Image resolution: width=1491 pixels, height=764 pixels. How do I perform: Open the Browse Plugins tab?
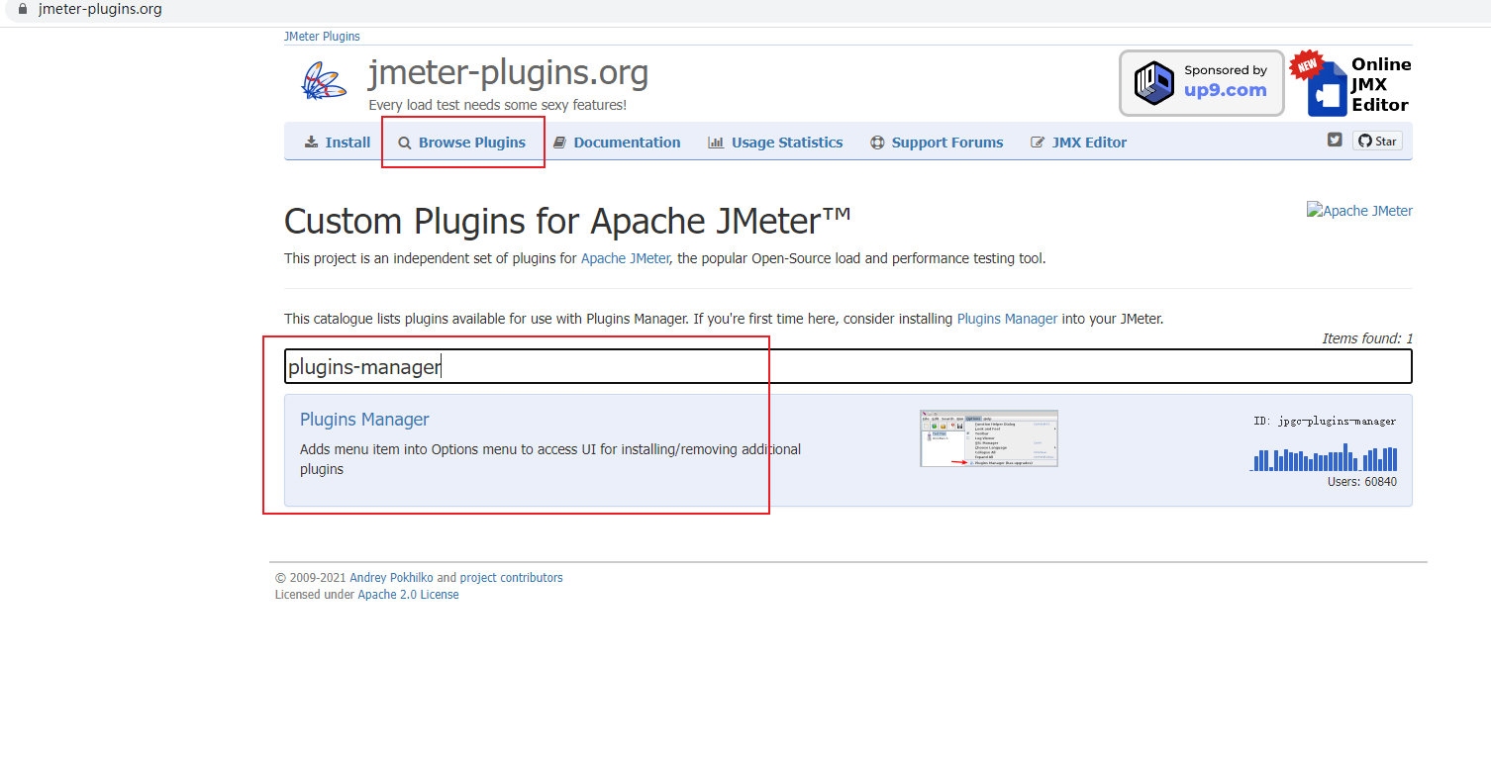pyautogui.click(x=461, y=143)
